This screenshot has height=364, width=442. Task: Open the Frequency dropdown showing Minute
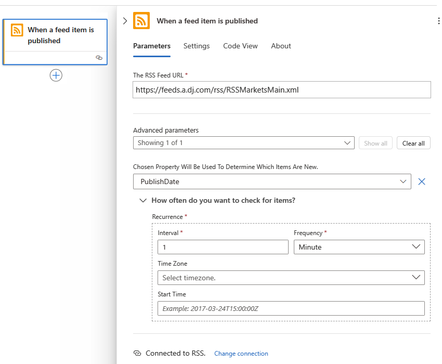tap(359, 247)
